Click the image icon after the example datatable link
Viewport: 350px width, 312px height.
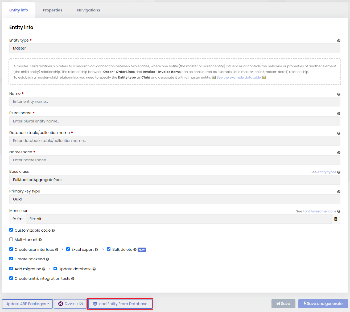coord(264,77)
